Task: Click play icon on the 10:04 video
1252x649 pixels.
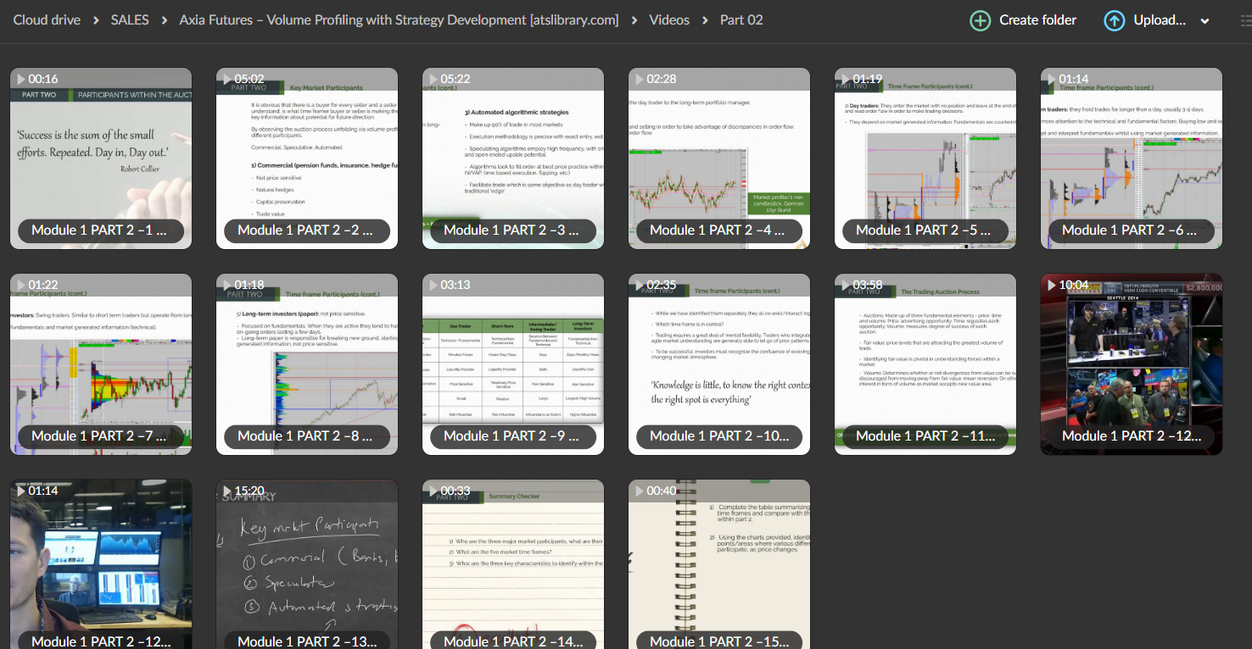Action: tap(1052, 285)
